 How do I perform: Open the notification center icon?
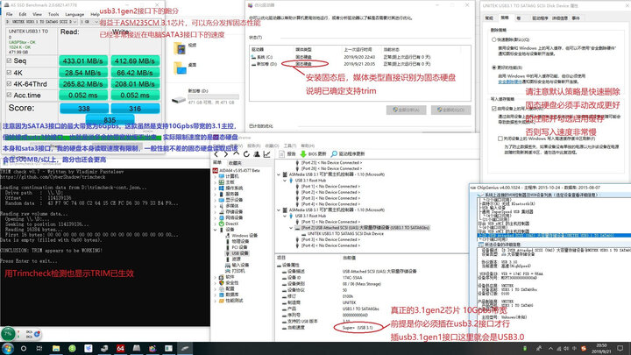(620, 349)
